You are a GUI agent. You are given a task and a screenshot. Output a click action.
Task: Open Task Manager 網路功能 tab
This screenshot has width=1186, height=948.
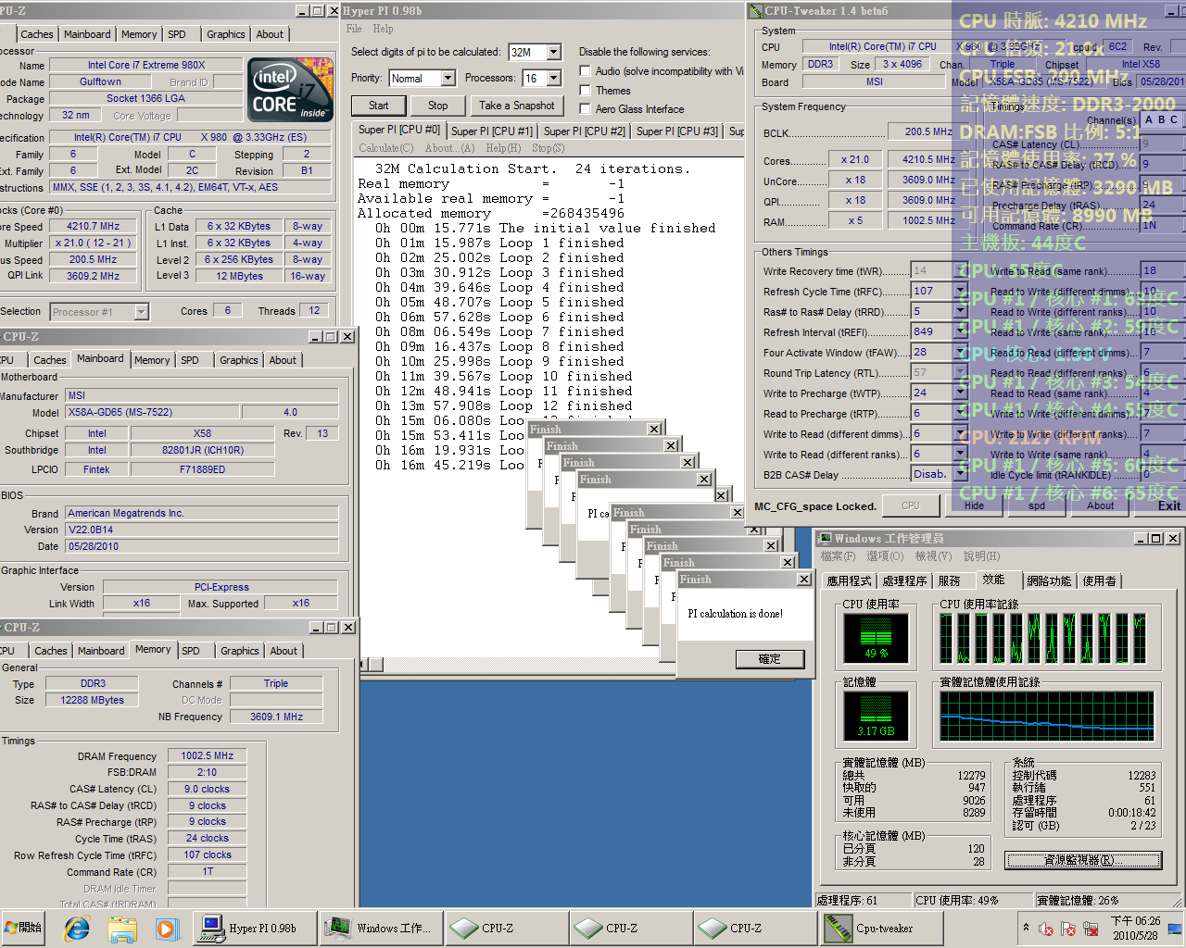point(1049,580)
